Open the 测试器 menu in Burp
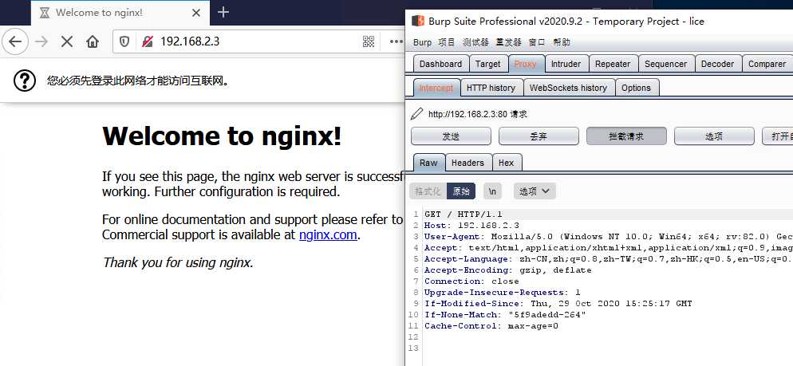 click(475, 42)
